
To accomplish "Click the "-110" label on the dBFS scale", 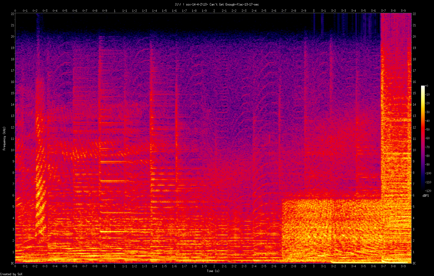I will tap(428, 182).
